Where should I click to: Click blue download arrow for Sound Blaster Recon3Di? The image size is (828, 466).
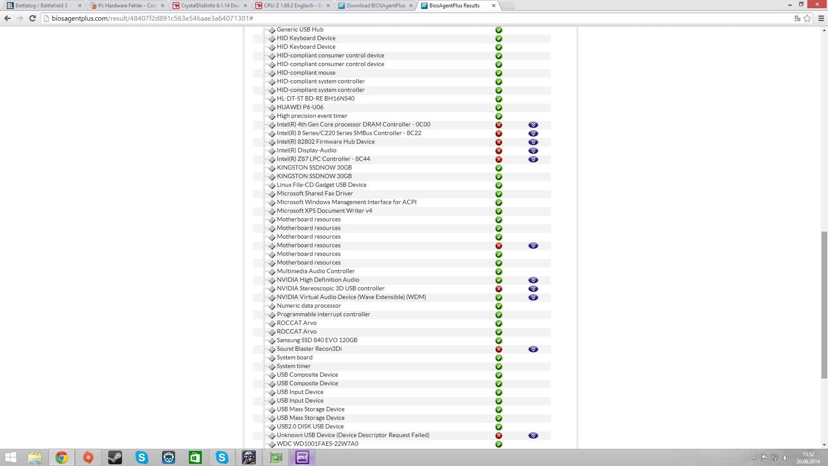533,349
